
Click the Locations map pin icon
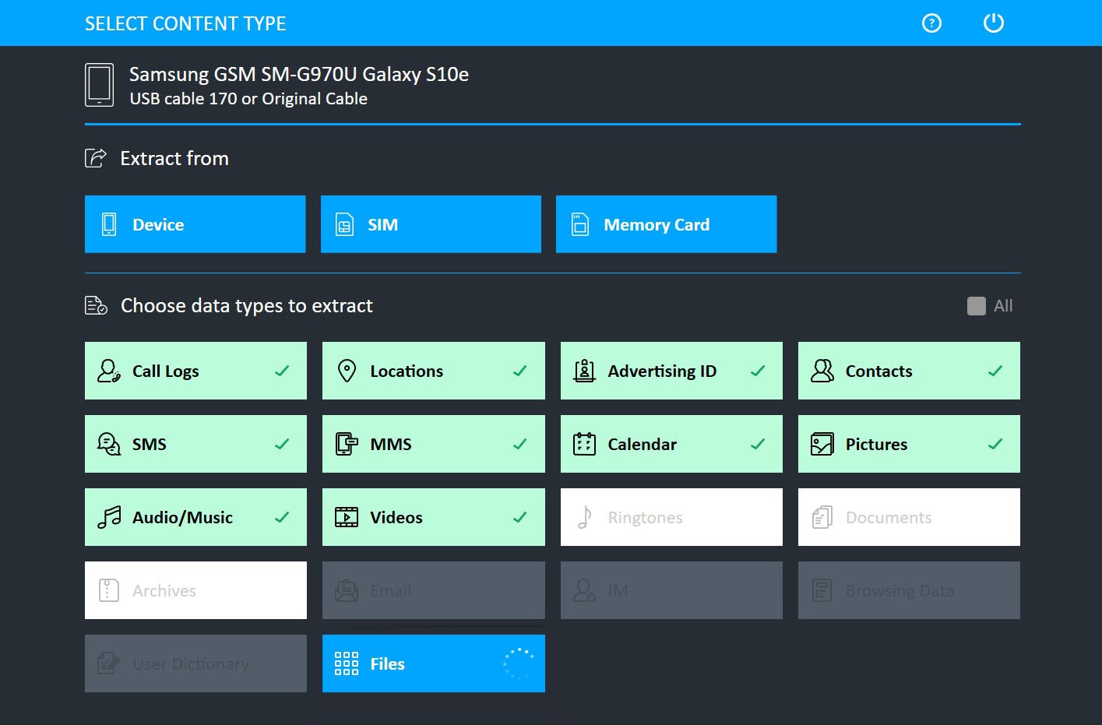(x=347, y=371)
